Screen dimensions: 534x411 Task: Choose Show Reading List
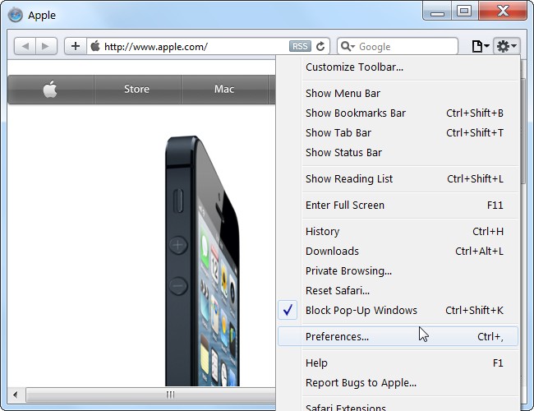tap(398, 179)
